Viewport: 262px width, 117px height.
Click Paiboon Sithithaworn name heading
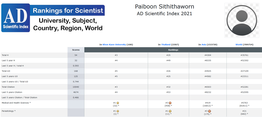click(x=164, y=6)
